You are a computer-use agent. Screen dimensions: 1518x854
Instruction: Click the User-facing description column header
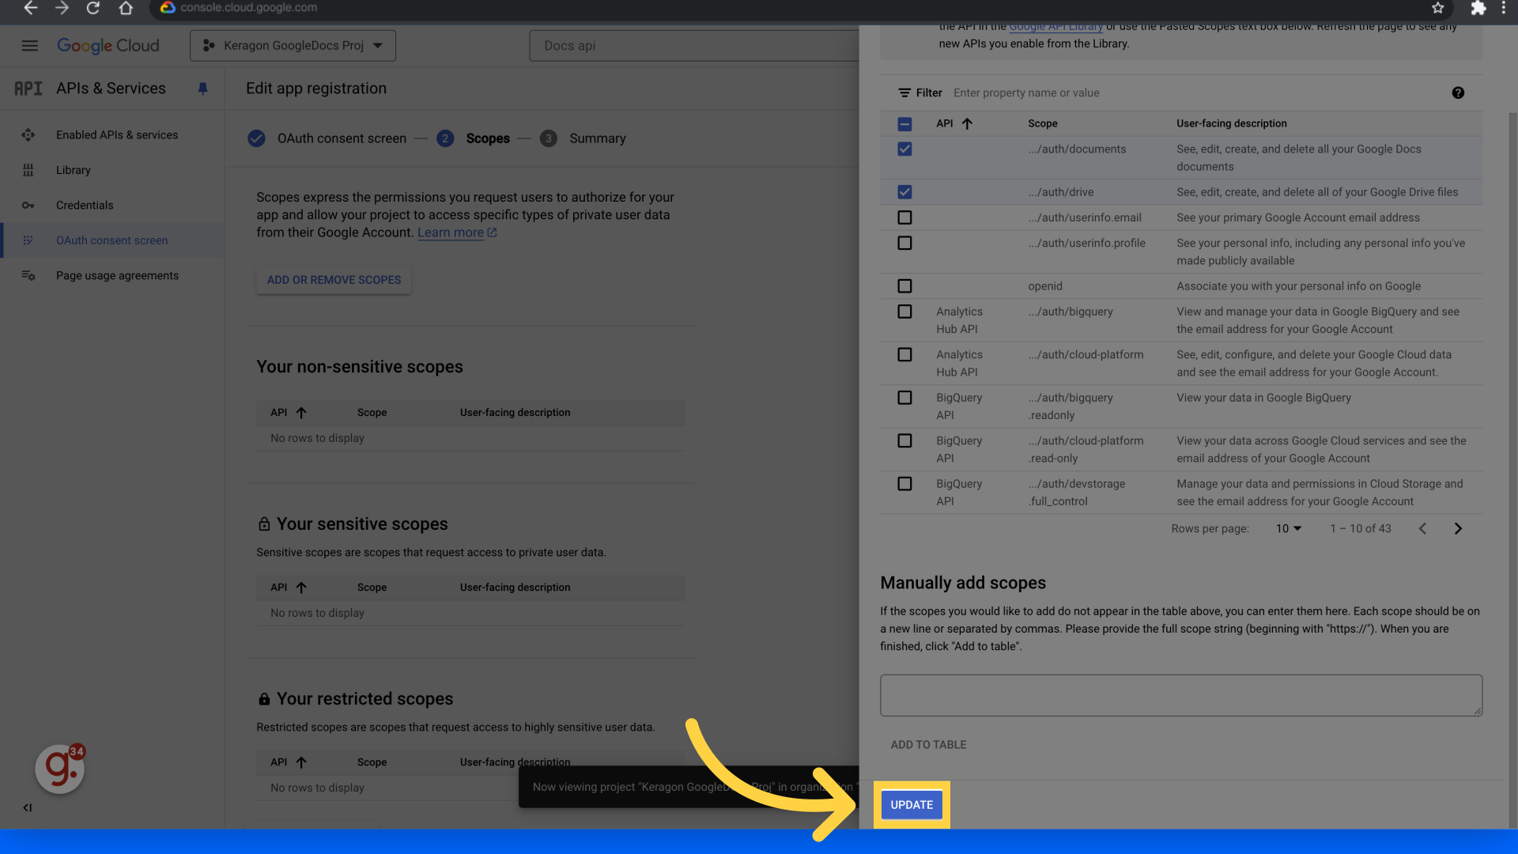(x=1231, y=124)
